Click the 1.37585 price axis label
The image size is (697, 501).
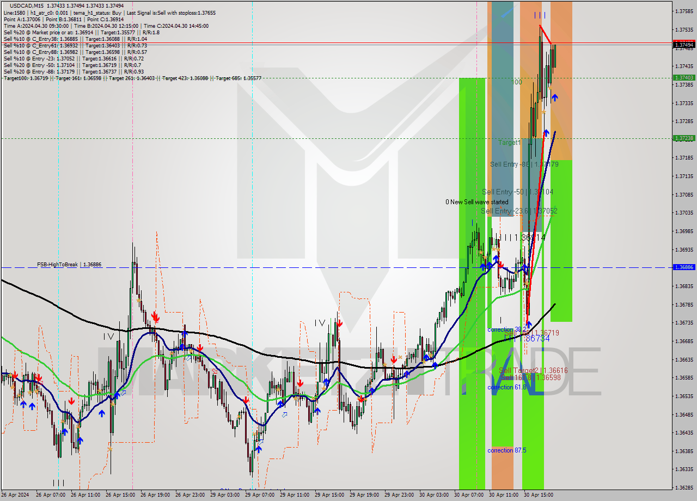684,11
